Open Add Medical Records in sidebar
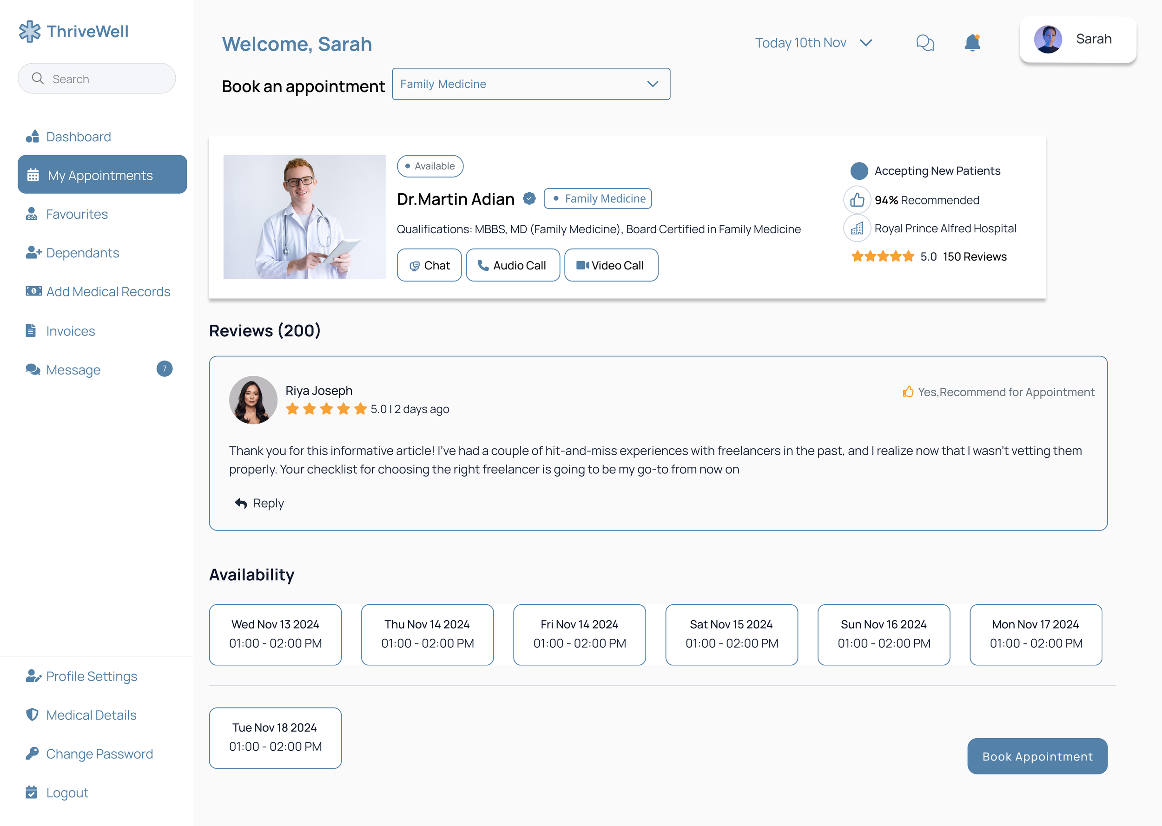The width and height of the screenshot is (1162, 826). (x=108, y=291)
